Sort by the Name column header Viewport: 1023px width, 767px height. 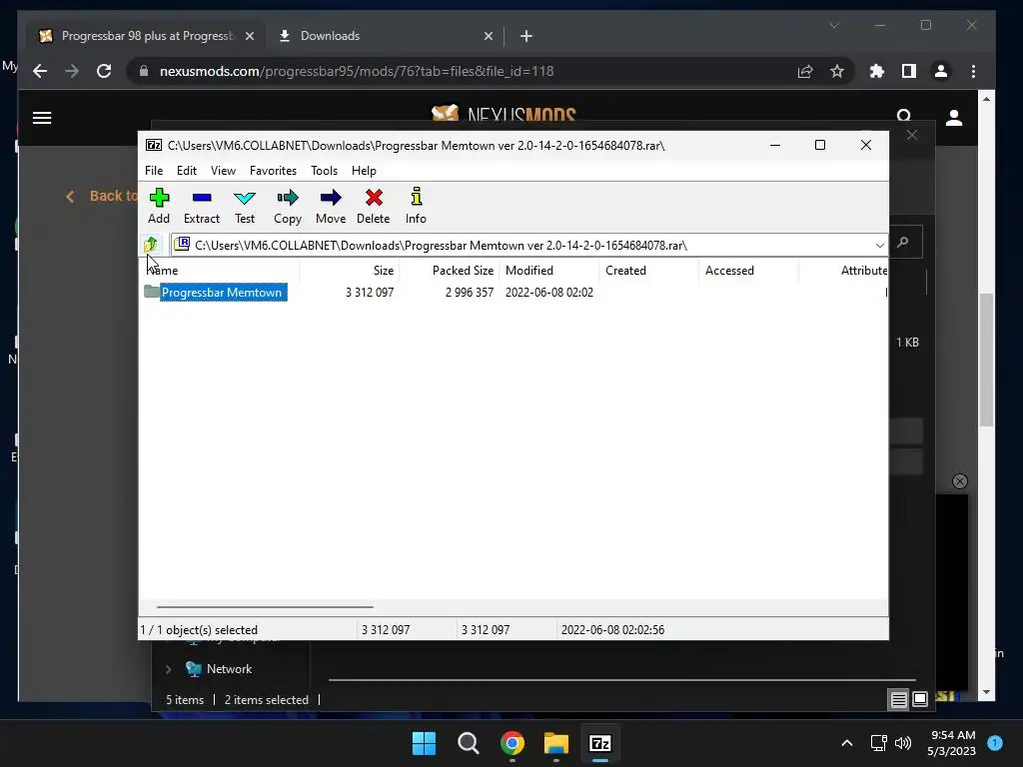[x=220, y=270]
